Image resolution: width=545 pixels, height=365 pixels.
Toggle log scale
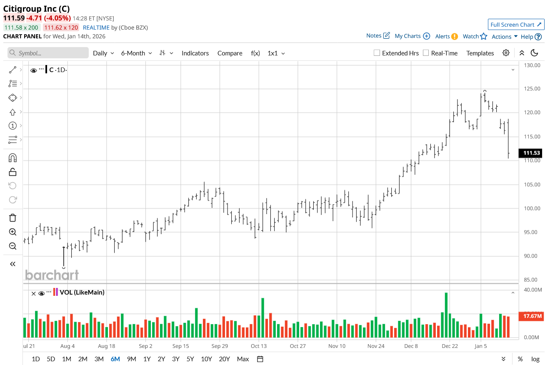(535, 359)
